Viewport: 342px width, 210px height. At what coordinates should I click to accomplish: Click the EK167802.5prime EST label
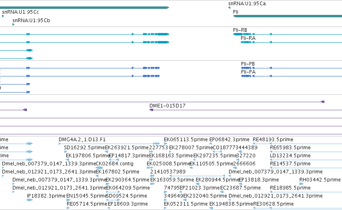(118, 172)
